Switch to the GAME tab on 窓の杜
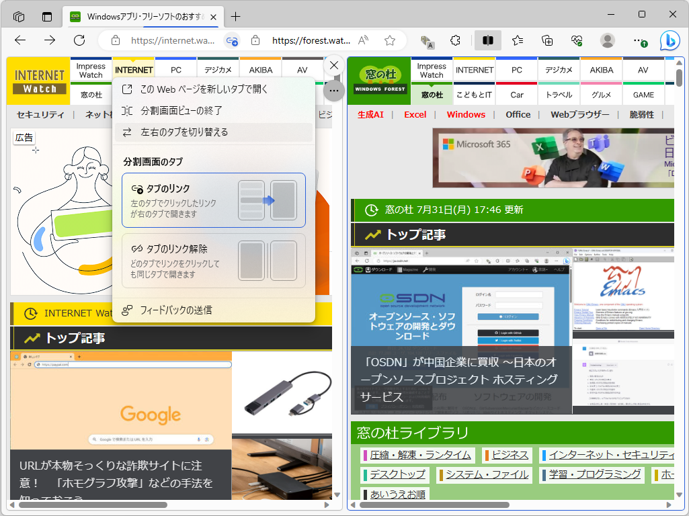This screenshot has width=689, height=516. 643,95
